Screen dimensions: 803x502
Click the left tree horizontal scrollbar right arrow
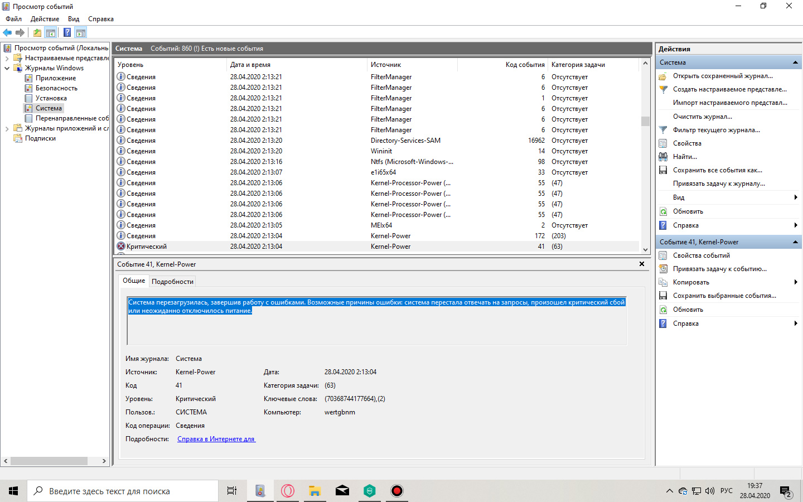coord(104,461)
